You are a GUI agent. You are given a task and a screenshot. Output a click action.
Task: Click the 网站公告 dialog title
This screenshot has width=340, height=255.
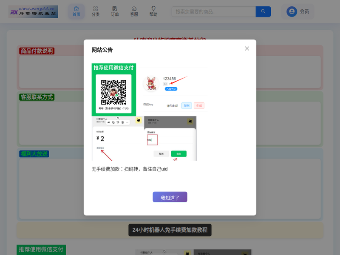[x=102, y=50]
